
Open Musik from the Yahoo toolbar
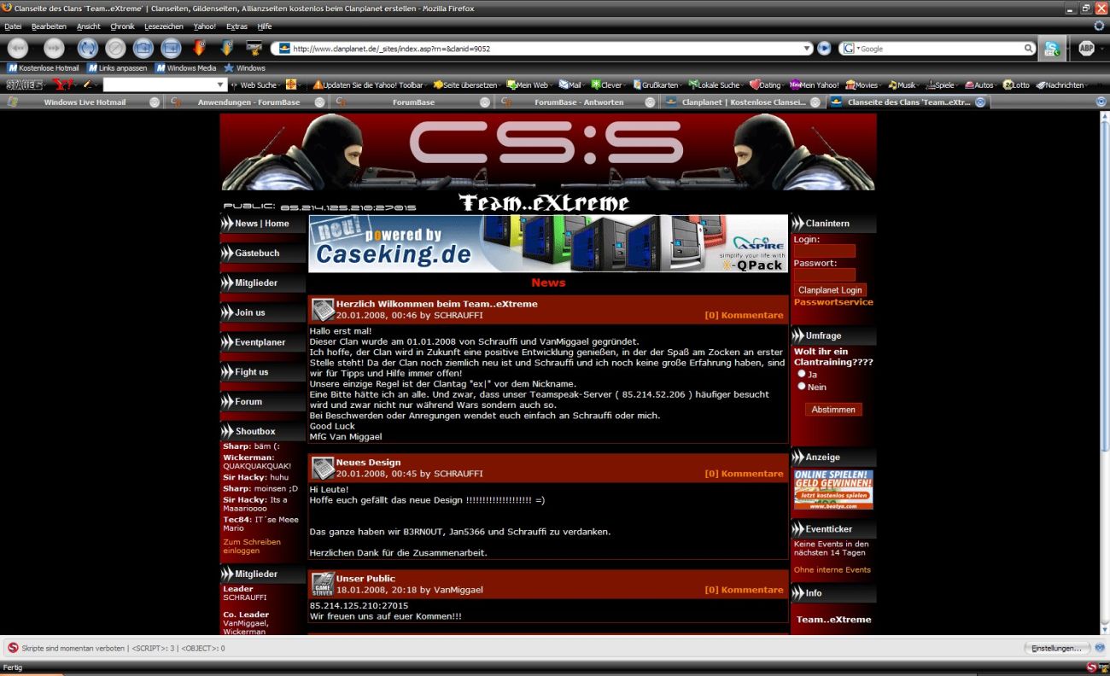click(x=902, y=84)
